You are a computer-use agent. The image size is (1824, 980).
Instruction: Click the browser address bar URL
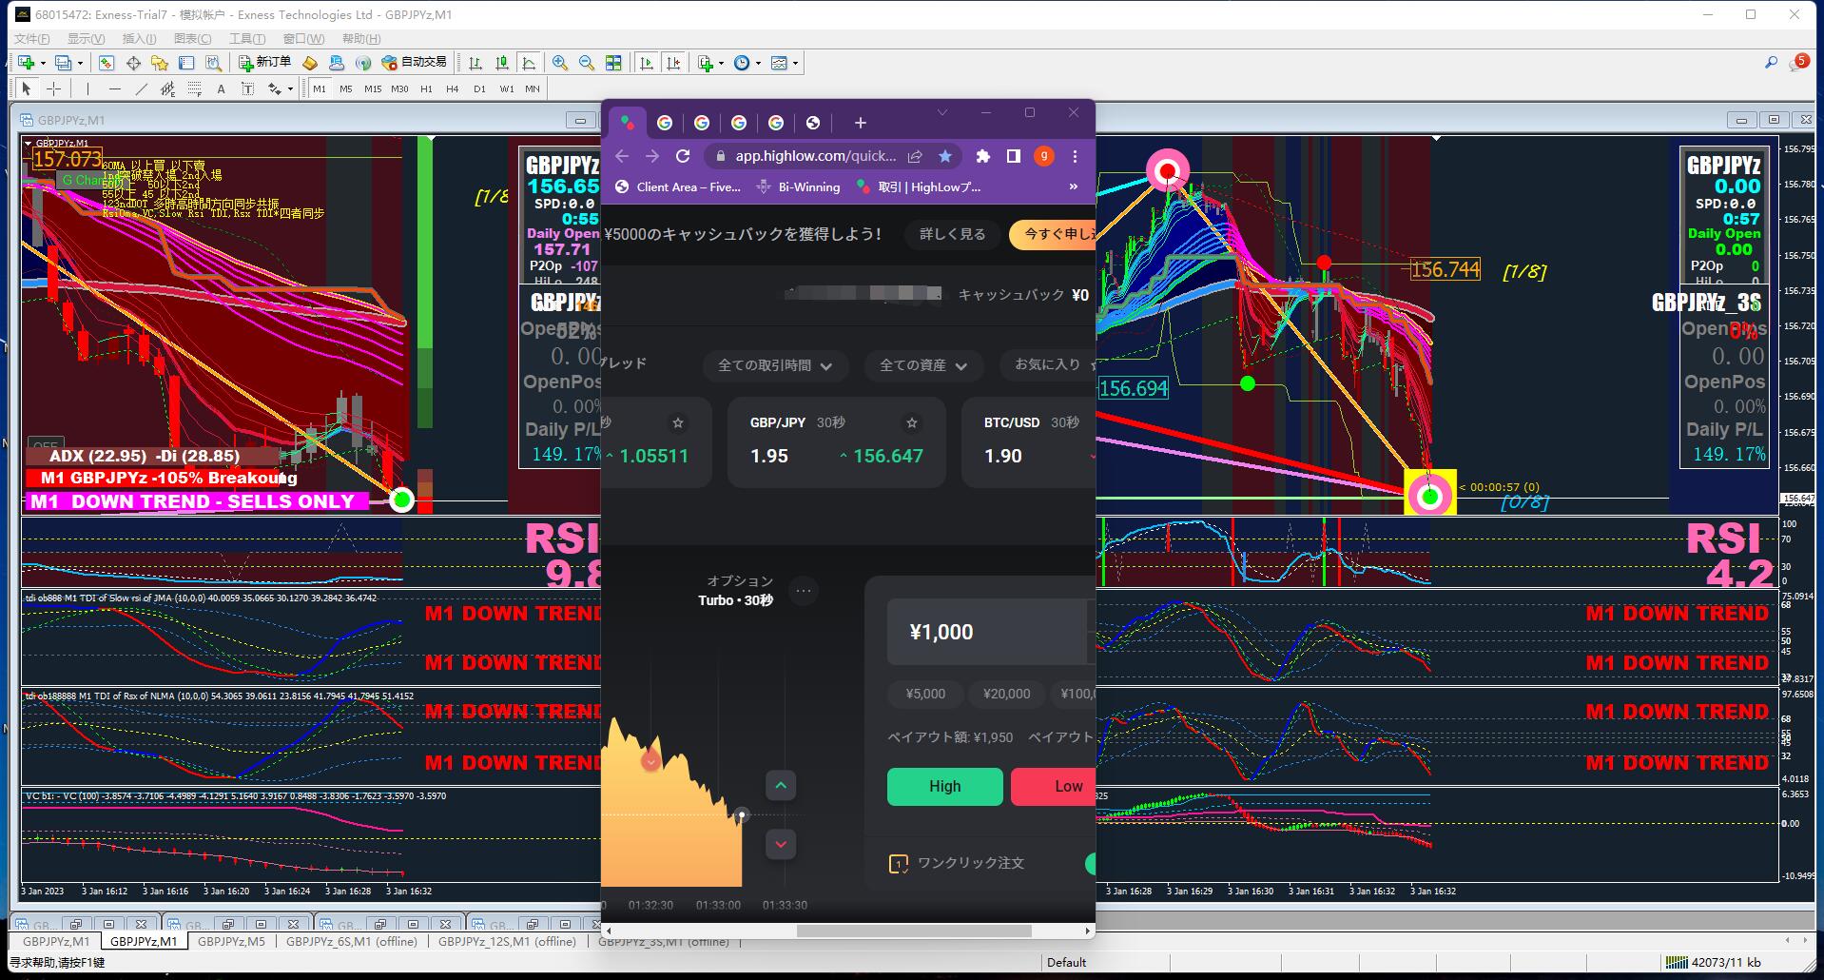point(815,156)
